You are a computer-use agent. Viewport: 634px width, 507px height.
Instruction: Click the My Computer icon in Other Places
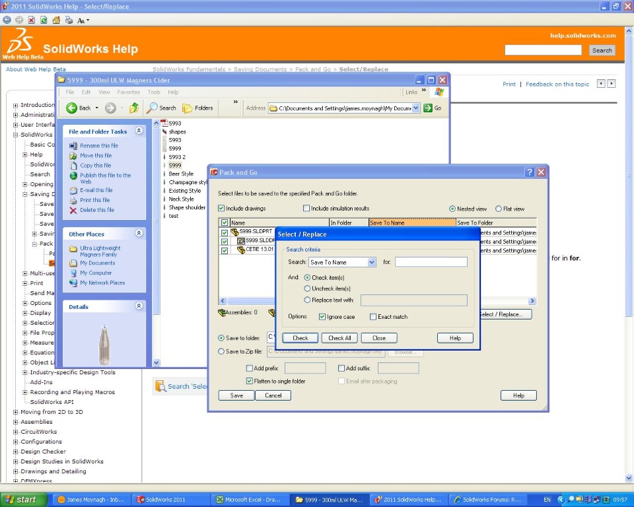73,273
